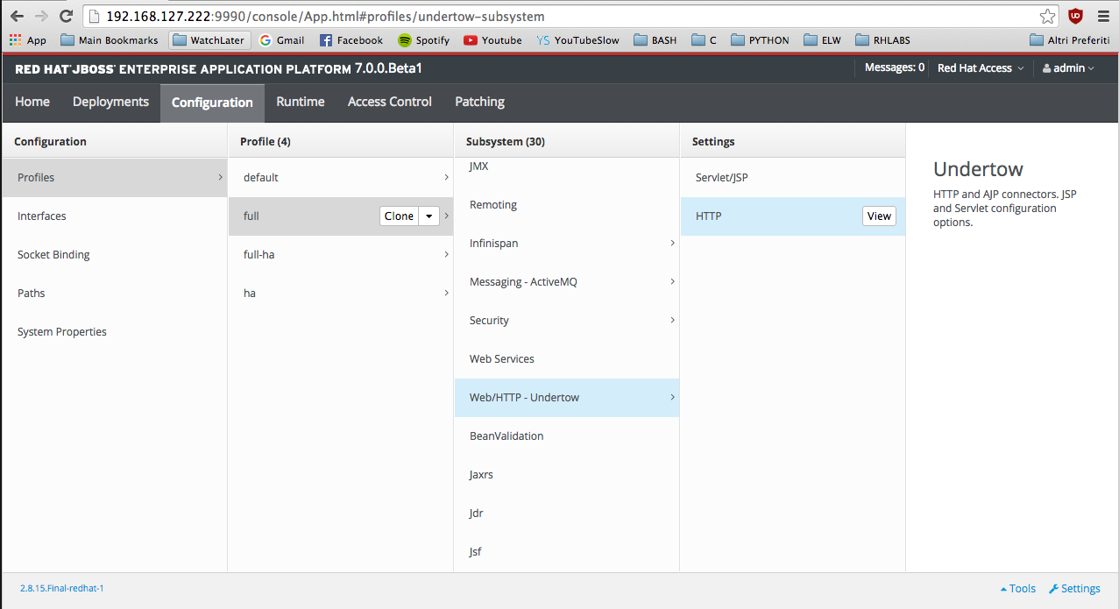Click the browser forward arrow

click(41, 16)
